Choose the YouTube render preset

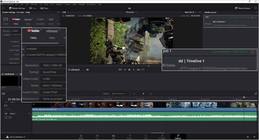(16, 19)
